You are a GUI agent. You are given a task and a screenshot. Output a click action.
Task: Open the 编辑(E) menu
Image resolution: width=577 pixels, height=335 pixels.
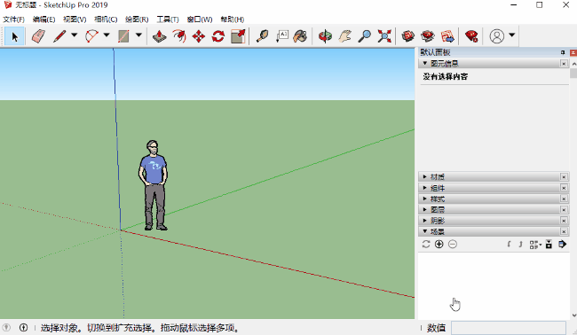click(43, 19)
